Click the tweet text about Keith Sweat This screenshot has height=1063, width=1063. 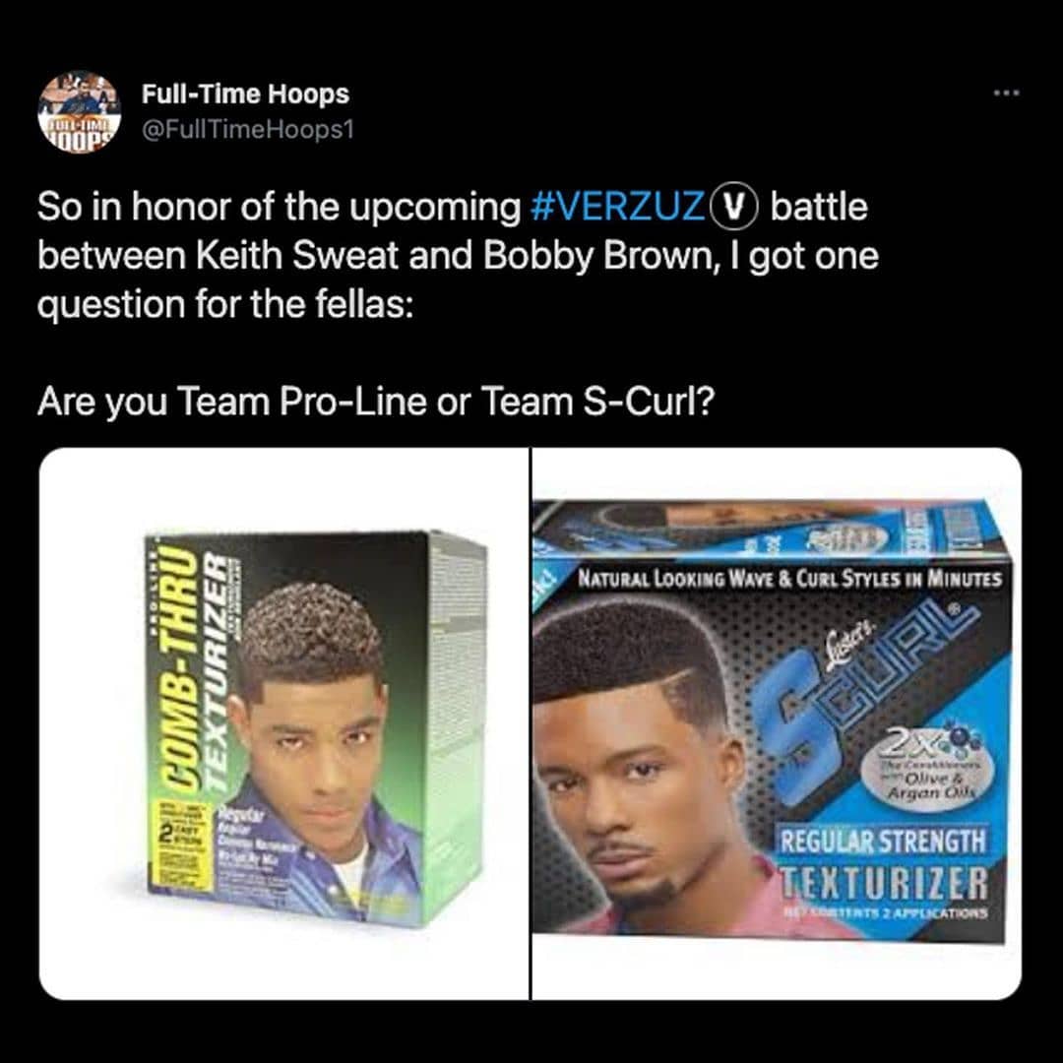[459, 256]
